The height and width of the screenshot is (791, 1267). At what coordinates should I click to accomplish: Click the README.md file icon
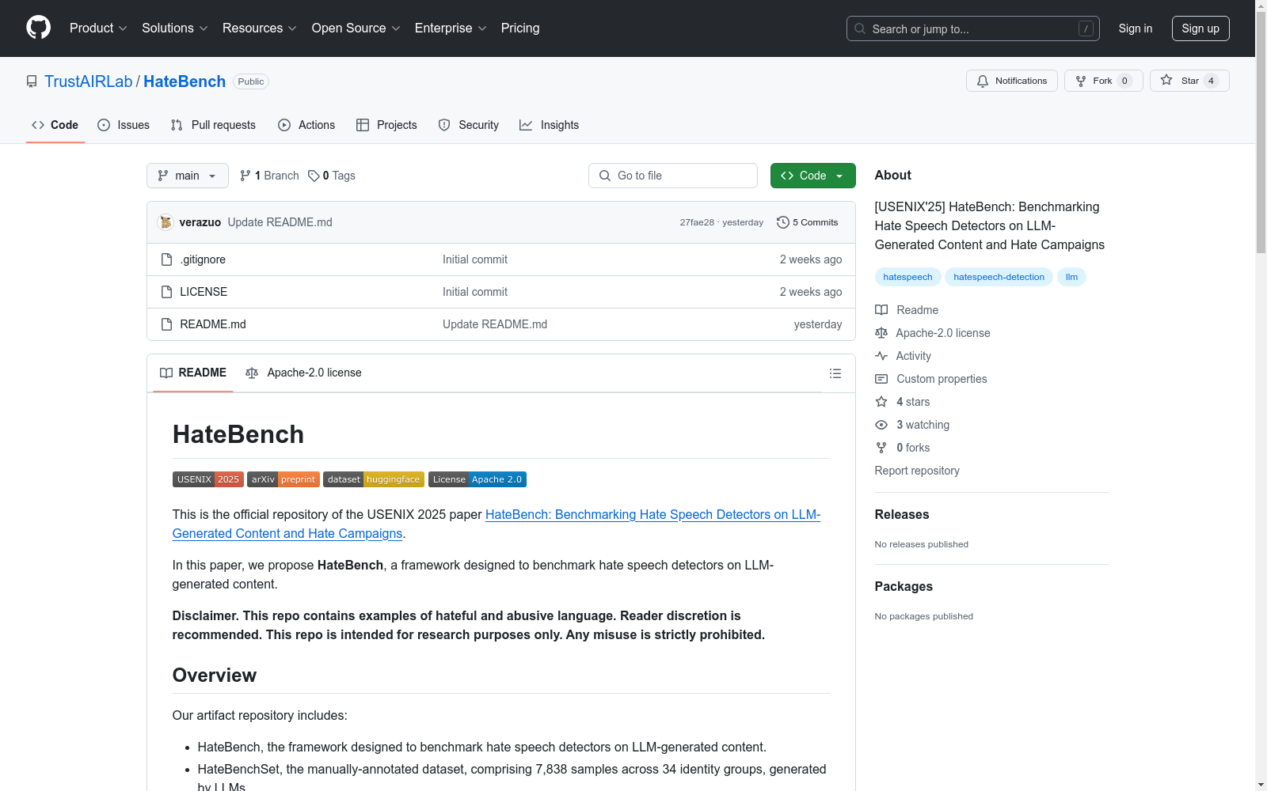tap(166, 324)
